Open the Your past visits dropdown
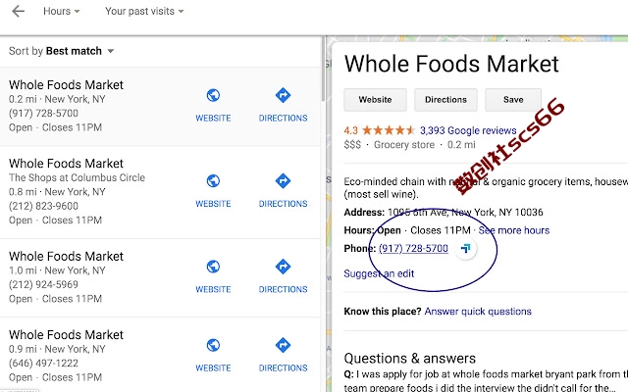The height and width of the screenshot is (392, 628). pos(144,11)
